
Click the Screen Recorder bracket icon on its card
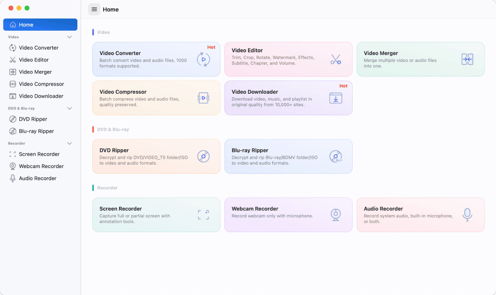click(203, 215)
